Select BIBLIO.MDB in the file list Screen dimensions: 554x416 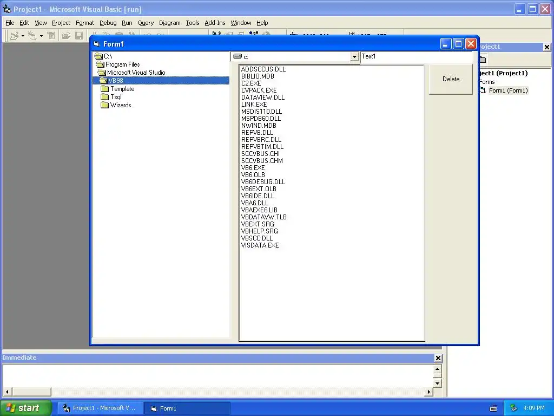coord(258,76)
